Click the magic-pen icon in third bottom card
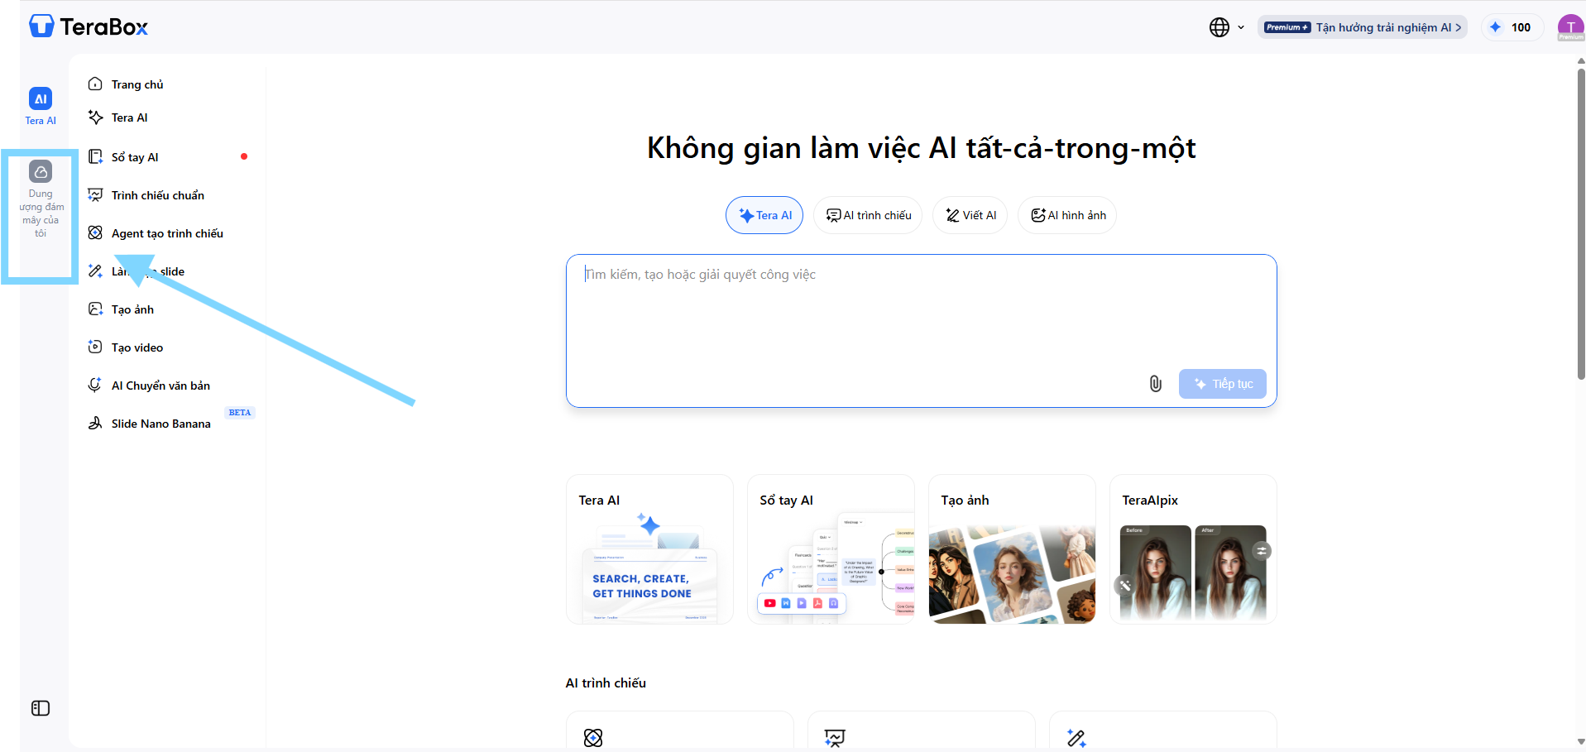The width and height of the screenshot is (1586, 752). pyautogui.click(x=1076, y=738)
